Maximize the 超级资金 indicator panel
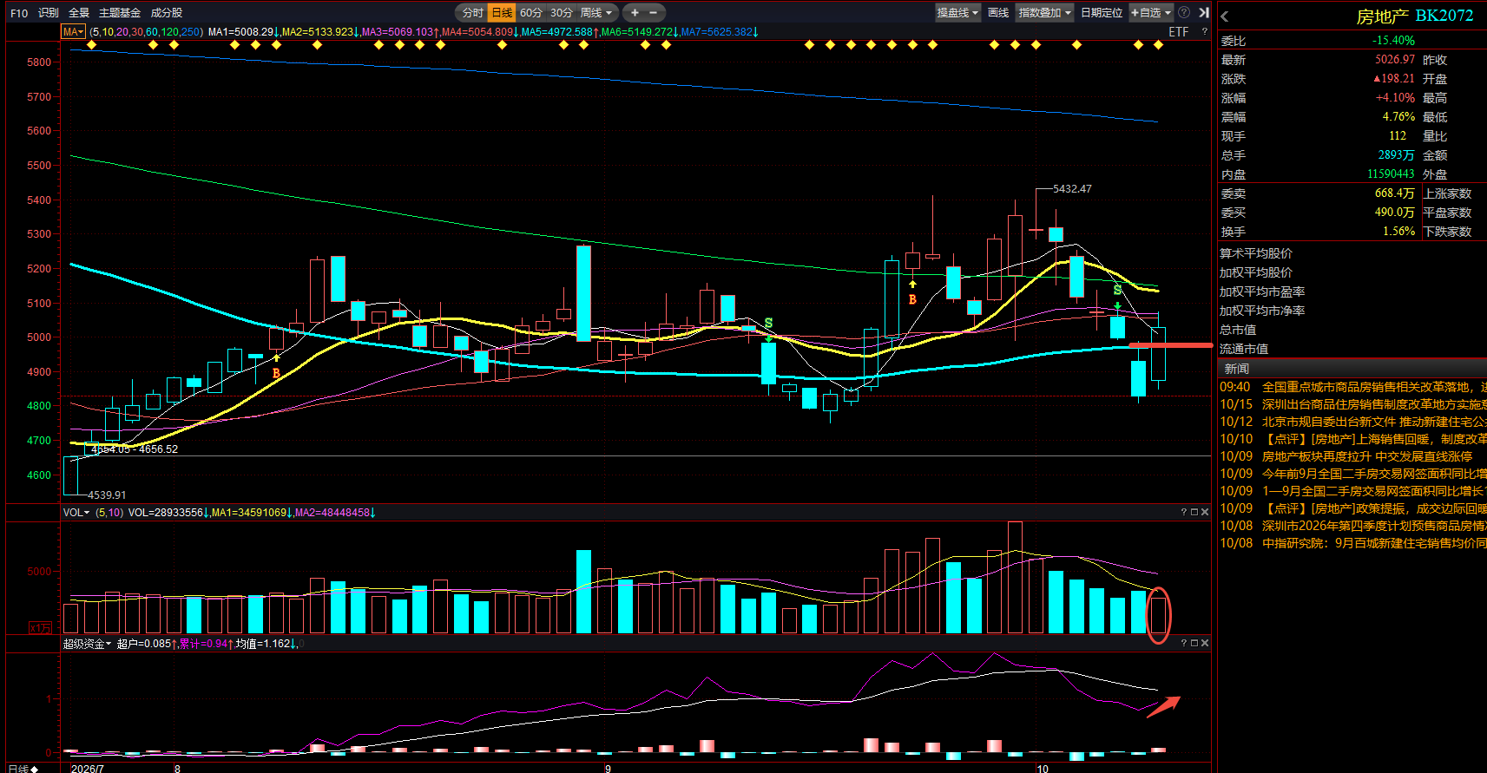 click(x=1194, y=643)
